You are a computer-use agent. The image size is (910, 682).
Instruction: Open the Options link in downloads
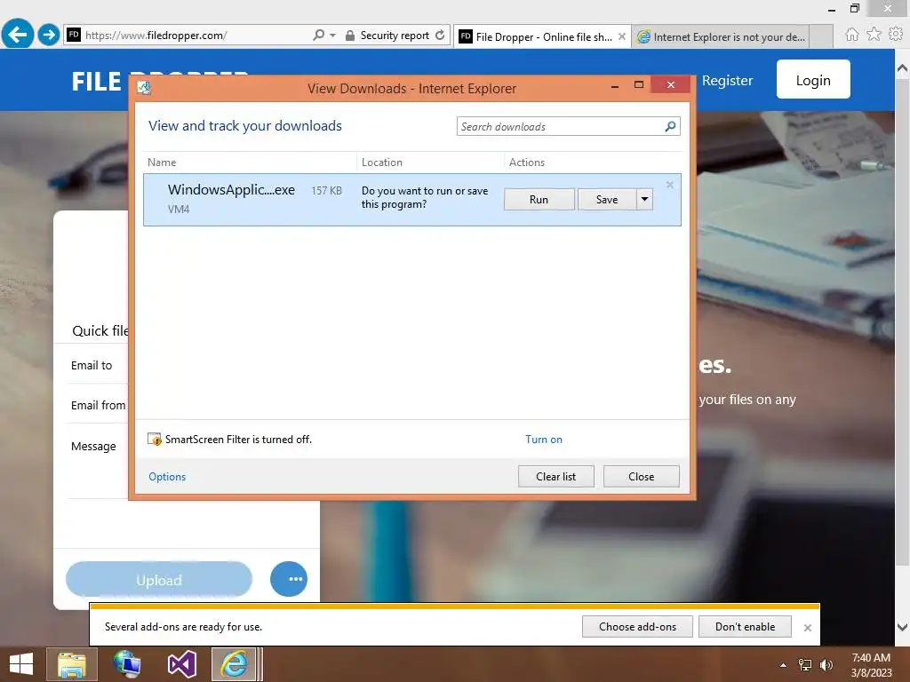167,477
